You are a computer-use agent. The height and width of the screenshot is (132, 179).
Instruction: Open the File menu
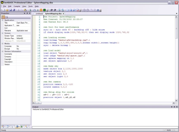(5, 6)
